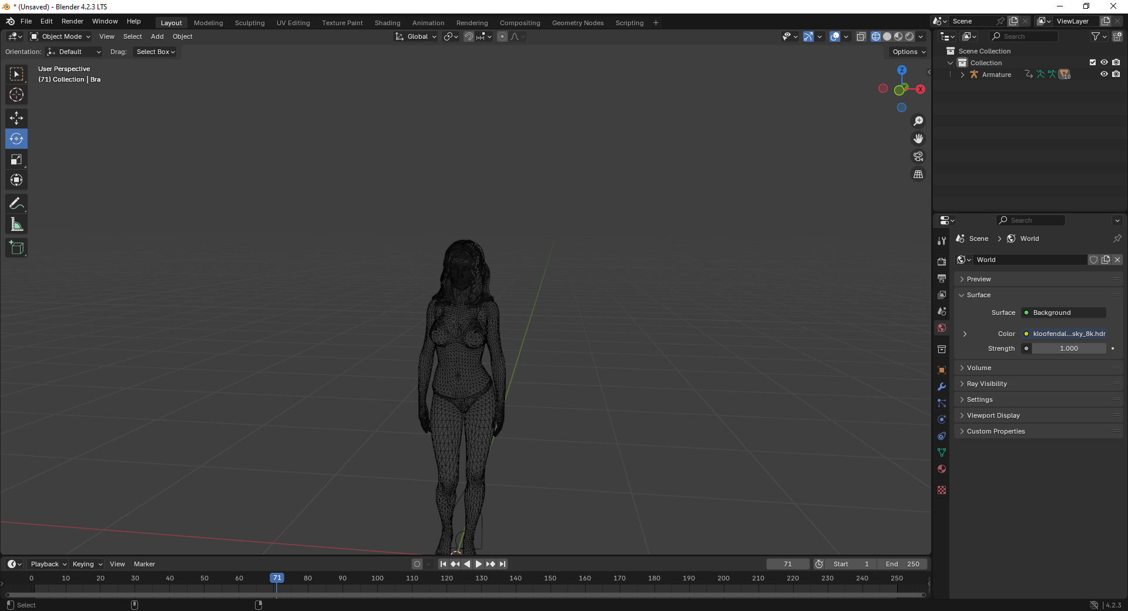This screenshot has height=611, width=1128.
Task: Switch to Solid viewport shading
Action: [887, 36]
